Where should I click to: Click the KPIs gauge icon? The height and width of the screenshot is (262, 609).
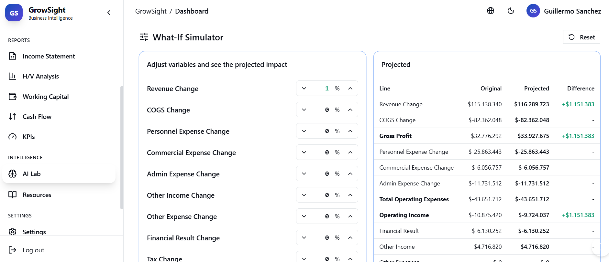point(12,137)
